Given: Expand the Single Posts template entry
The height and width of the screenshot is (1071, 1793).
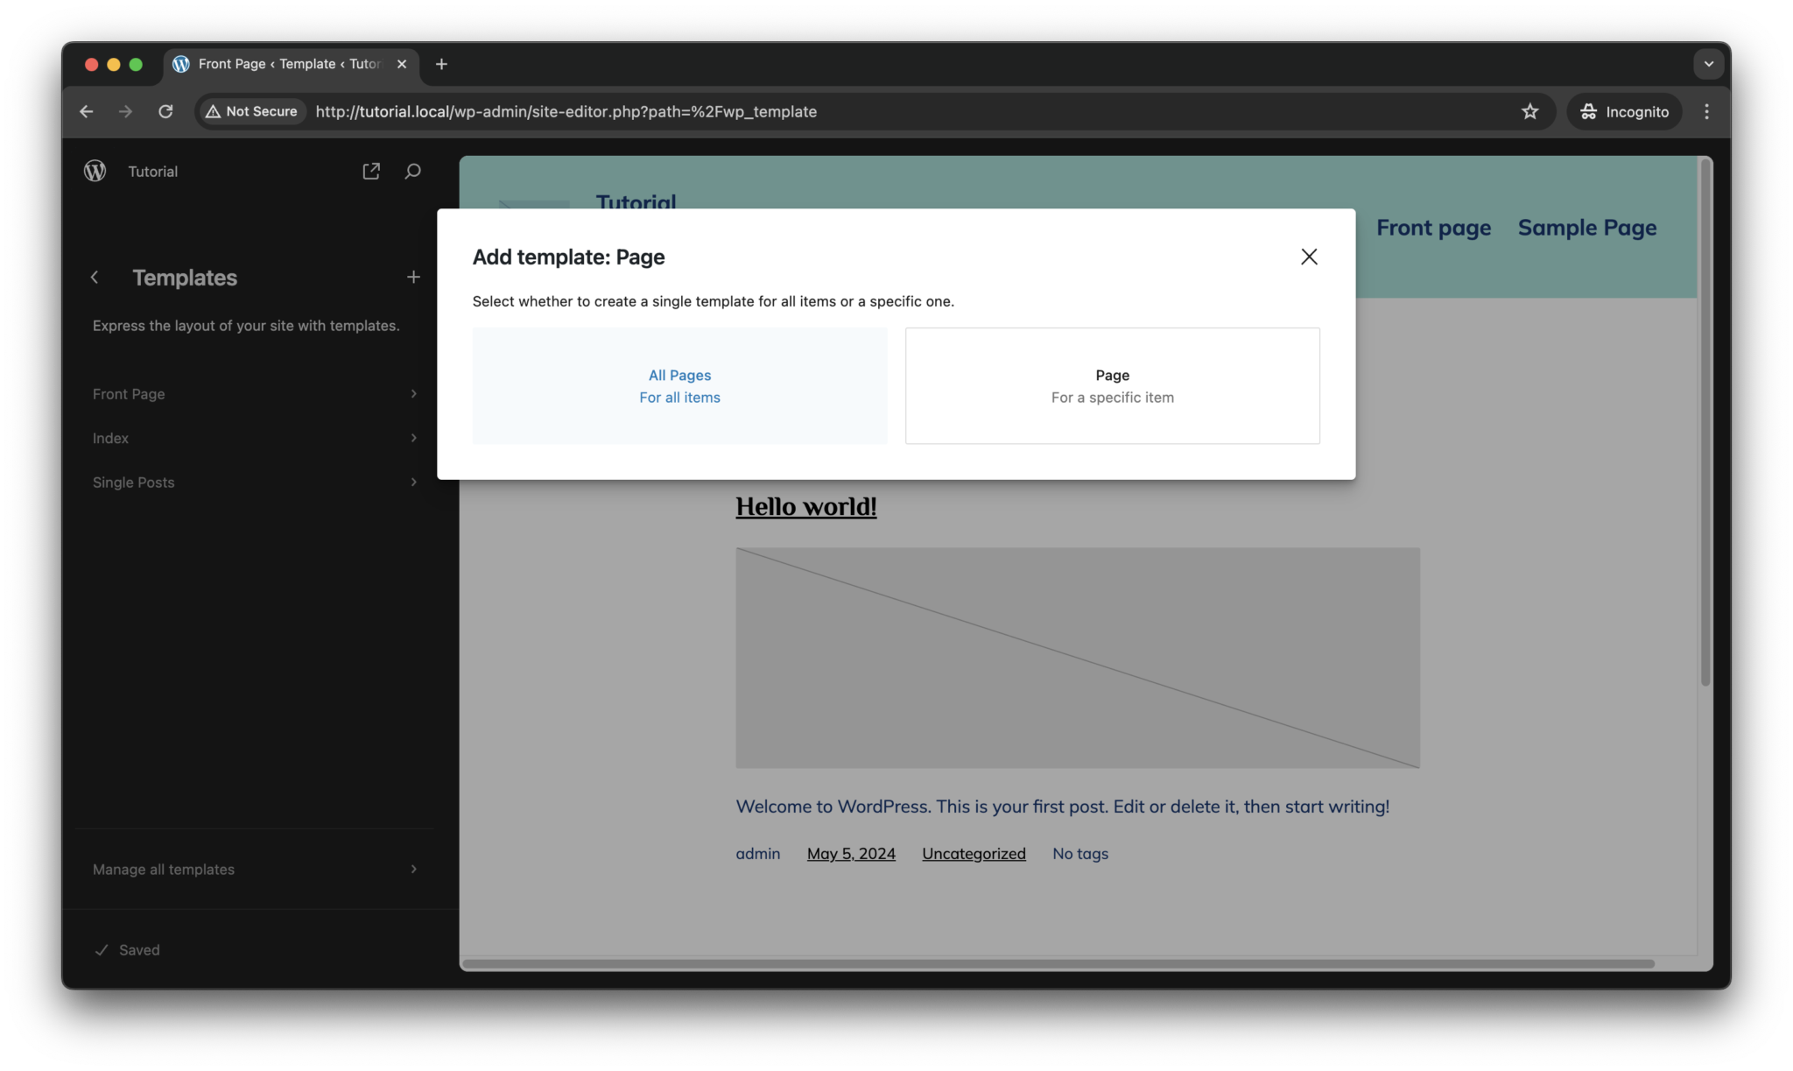Looking at the screenshot, I should click(x=254, y=482).
